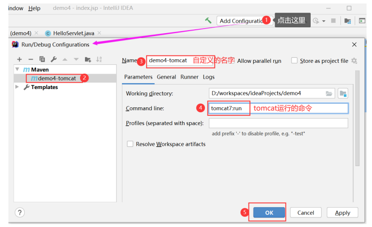The height and width of the screenshot is (227, 372).
Task: Move into new folder icon
Action: coord(88,59)
